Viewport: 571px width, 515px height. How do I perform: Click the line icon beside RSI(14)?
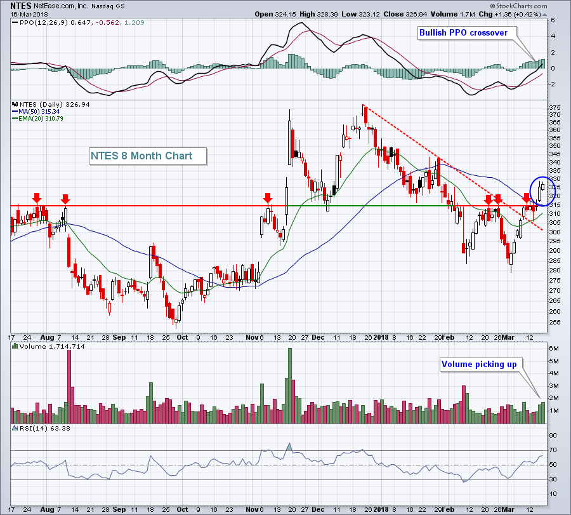(15, 428)
